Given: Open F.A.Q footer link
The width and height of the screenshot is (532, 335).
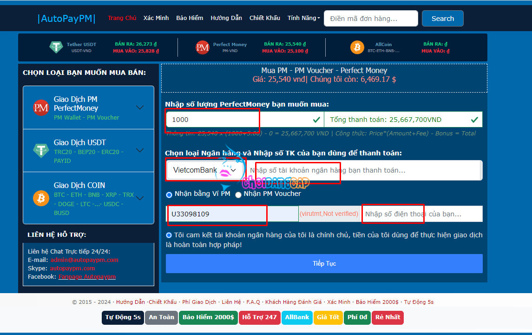Looking at the screenshot, I should click(x=253, y=302).
